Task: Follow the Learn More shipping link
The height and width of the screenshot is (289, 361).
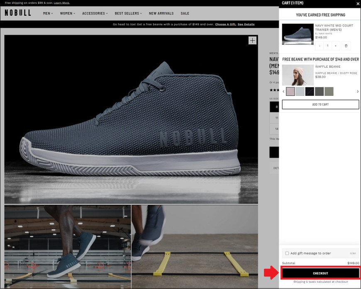Action: coord(62,3)
